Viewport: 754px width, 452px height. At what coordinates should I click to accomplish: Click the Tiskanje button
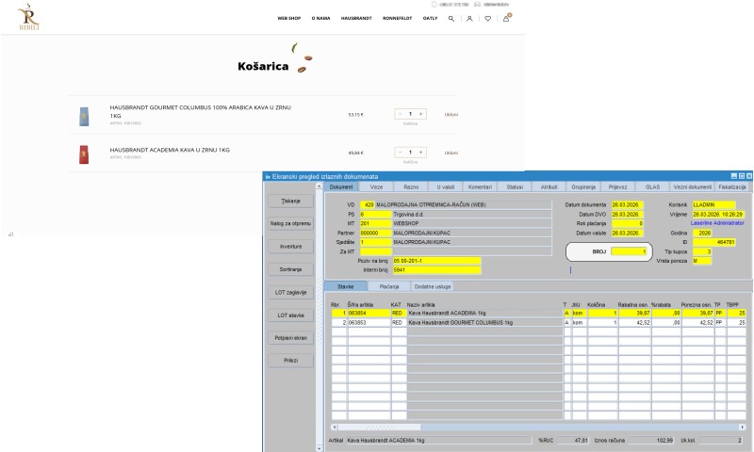point(291,201)
